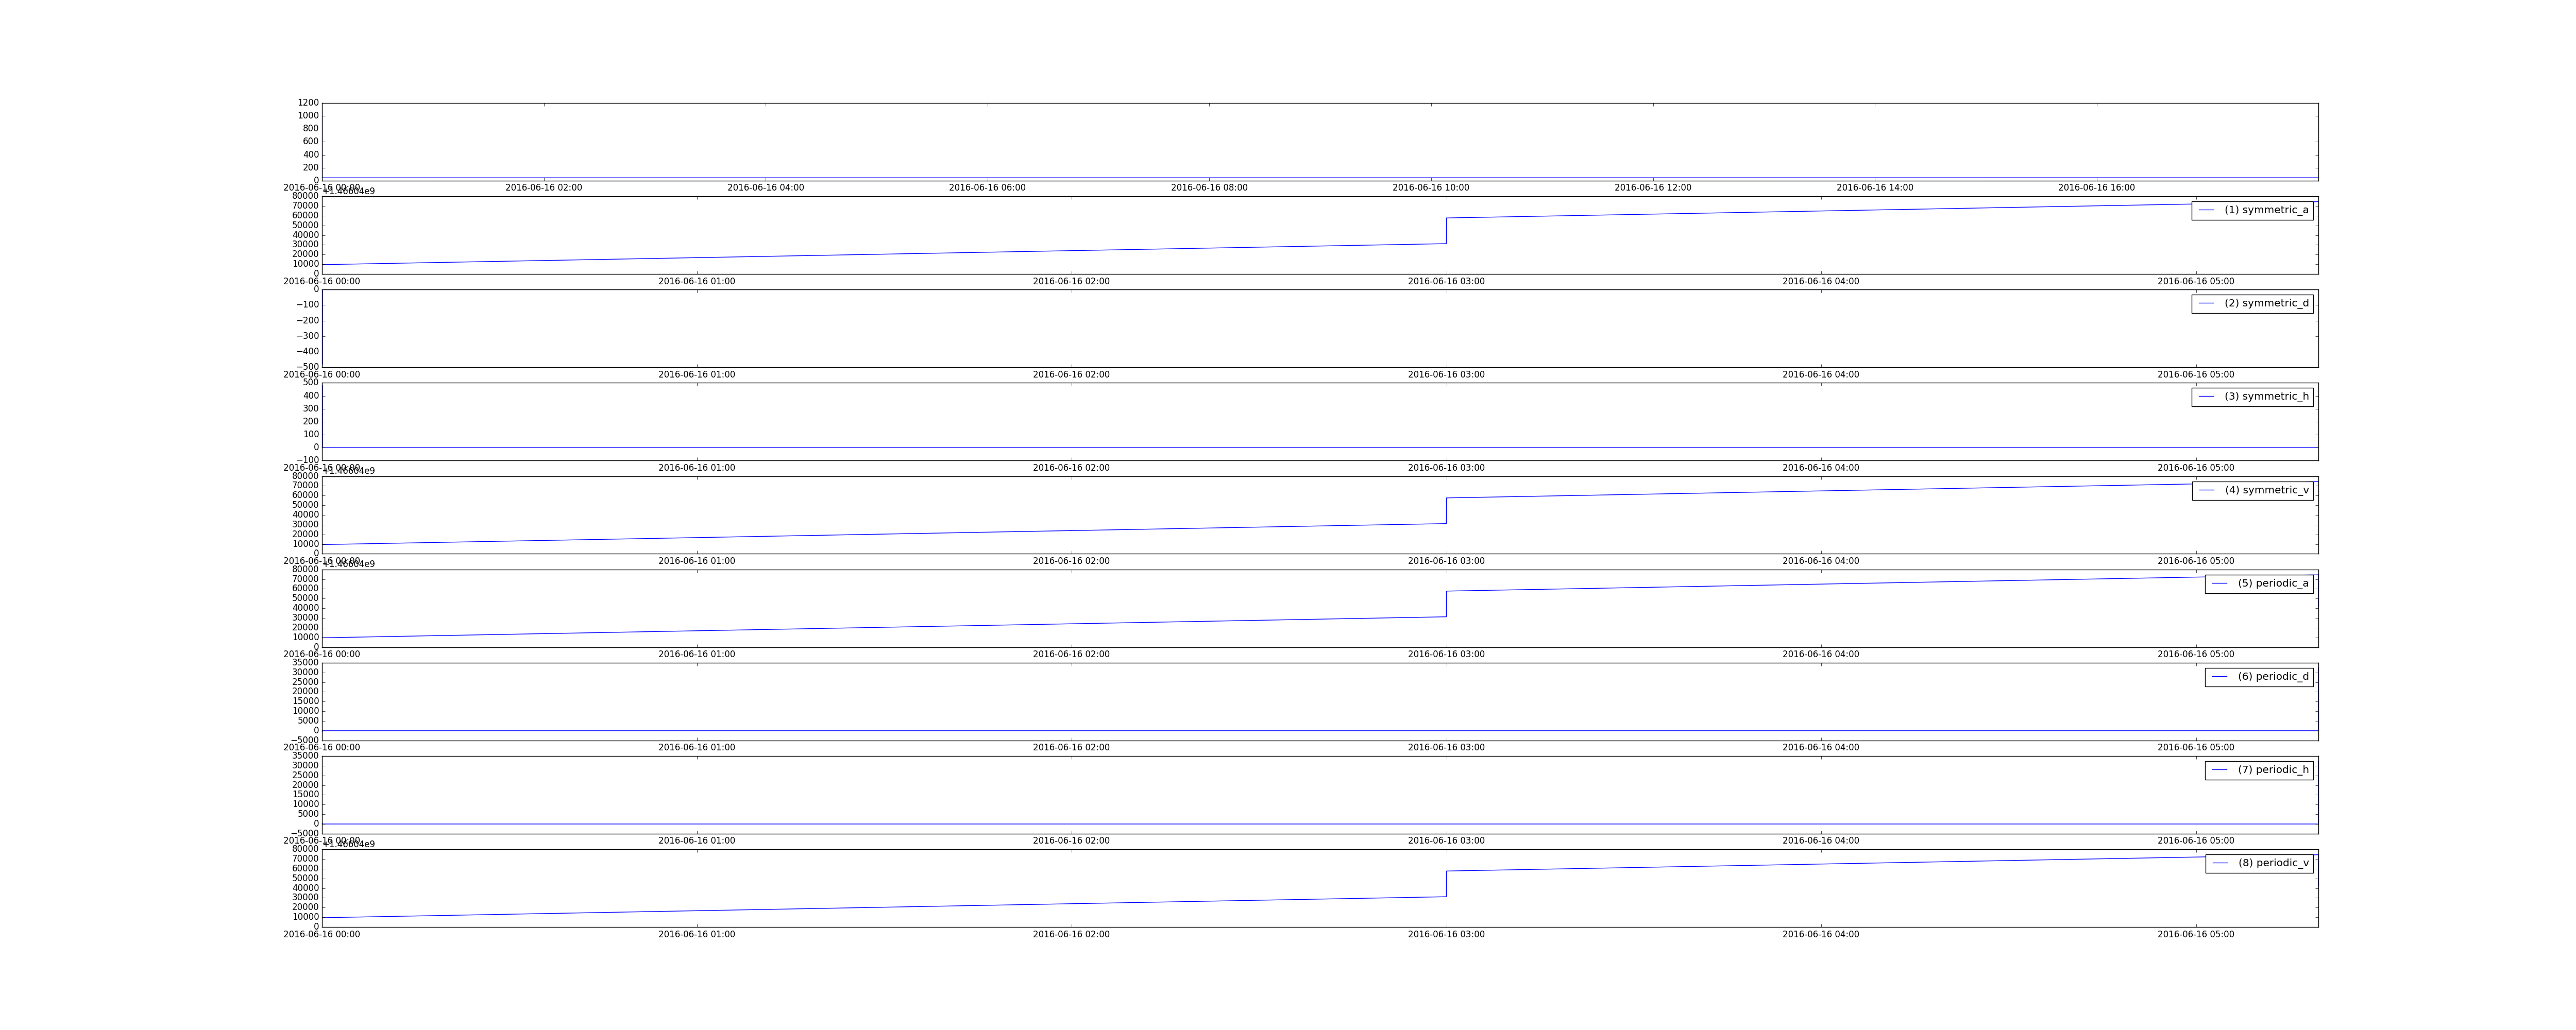Viewport: 2576px width, 1030px height.
Task: Click the "(8) periodic_v" legend label
Action: point(2273,862)
